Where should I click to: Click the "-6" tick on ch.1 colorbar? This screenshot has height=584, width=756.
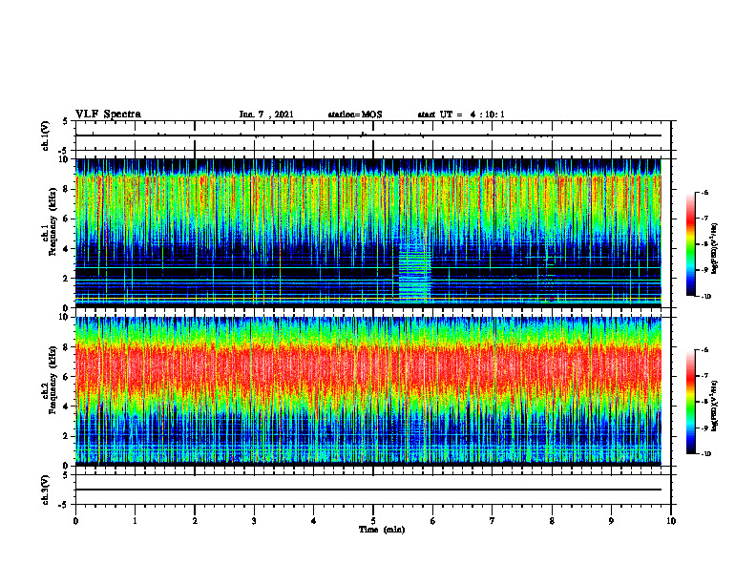coord(704,193)
